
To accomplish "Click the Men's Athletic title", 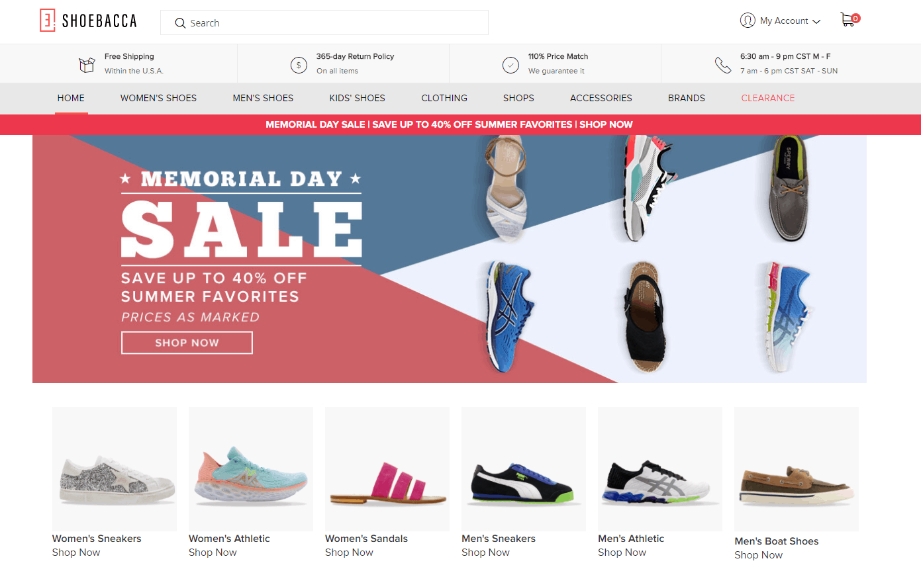I will 631,539.
